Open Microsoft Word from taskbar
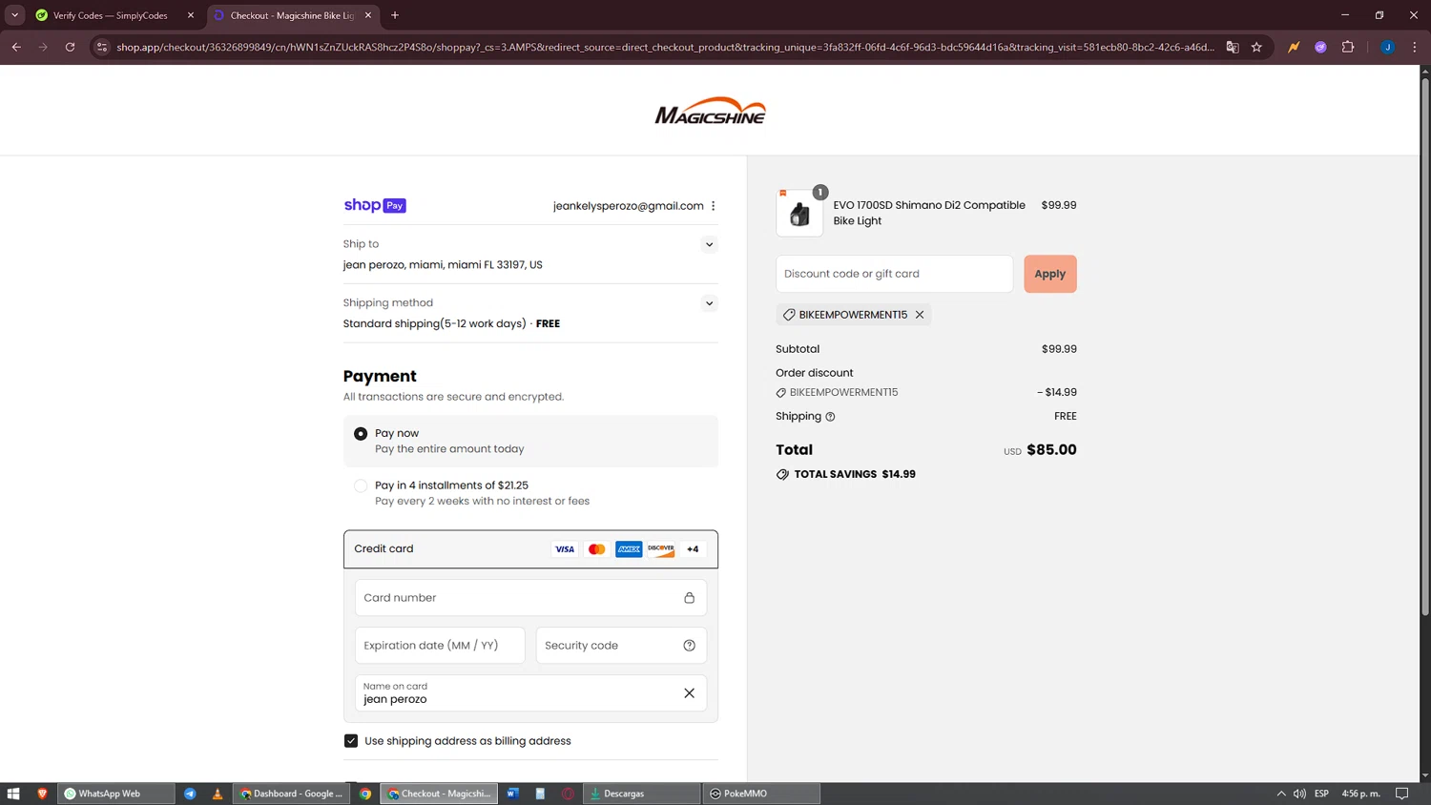This screenshot has height=805, width=1431. 512,794
